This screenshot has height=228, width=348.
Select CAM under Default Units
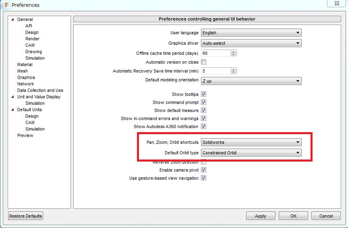click(x=30, y=122)
